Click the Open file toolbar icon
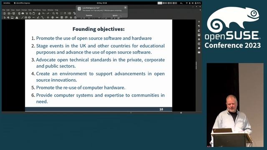This screenshot has height=150, width=267. 9,13
